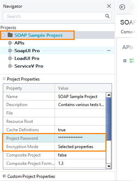Click the Description value Contains various tests
The width and height of the screenshot is (139, 181).
[81, 105]
